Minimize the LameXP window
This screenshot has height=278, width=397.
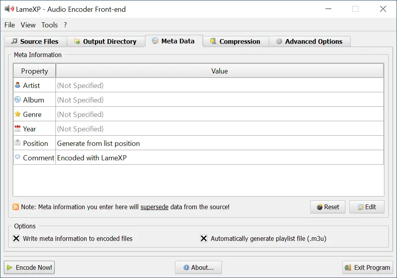click(328, 9)
